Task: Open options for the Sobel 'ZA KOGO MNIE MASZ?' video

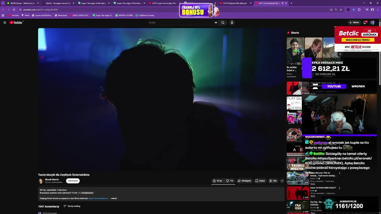Action: pos(340,188)
